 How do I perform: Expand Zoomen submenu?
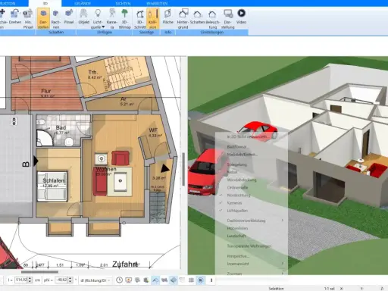coord(283,273)
